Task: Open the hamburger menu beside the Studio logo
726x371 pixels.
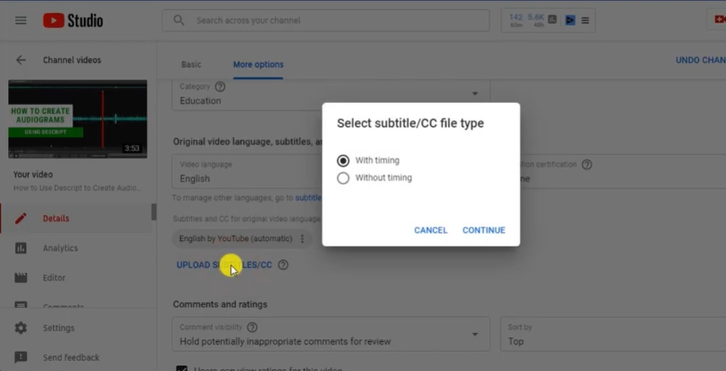Action: click(x=20, y=20)
